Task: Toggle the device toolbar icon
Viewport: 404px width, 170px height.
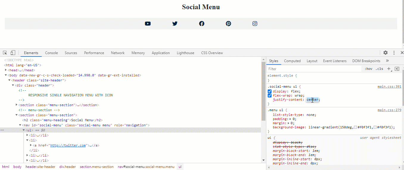Action: coord(13,53)
